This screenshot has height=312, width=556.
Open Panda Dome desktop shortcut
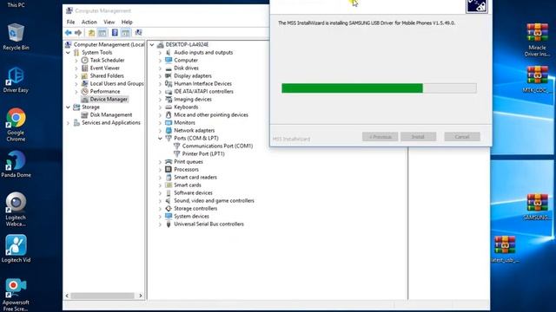tap(16, 164)
